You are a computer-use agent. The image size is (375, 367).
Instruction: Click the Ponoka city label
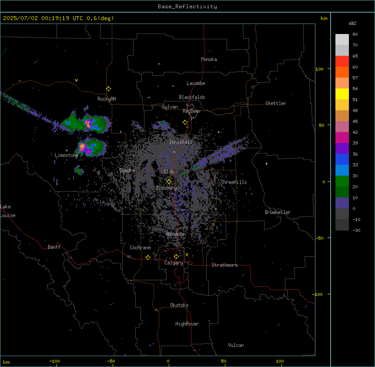coord(209,59)
